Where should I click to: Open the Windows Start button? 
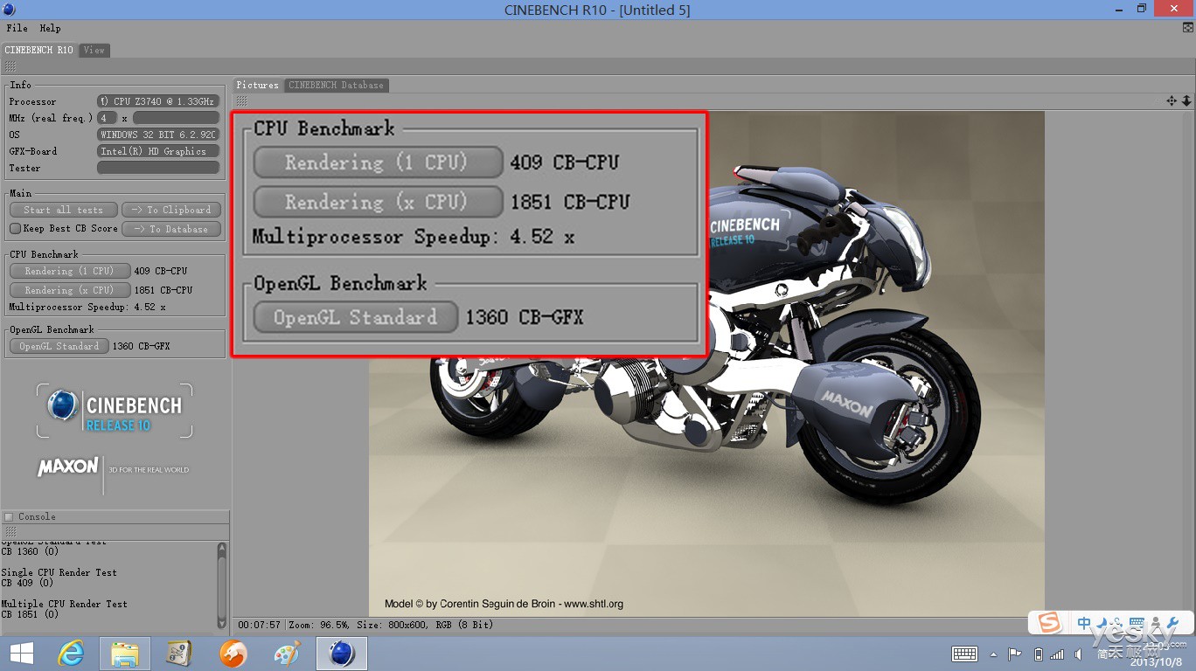pos(21,654)
